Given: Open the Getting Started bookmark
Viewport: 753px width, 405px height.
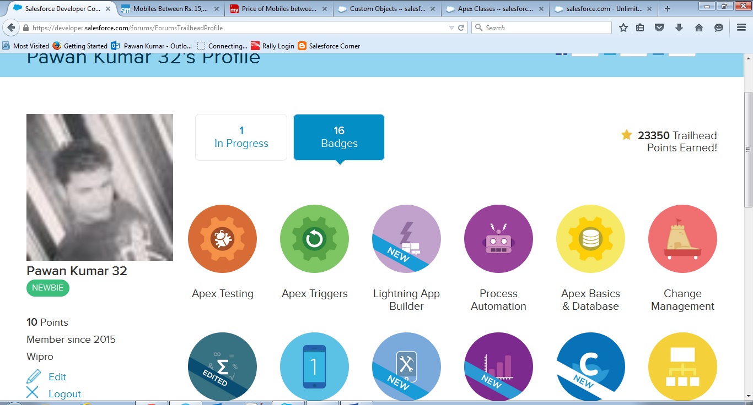Looking at the screenshot, I should pyautogui.click(x=80, y=46).
